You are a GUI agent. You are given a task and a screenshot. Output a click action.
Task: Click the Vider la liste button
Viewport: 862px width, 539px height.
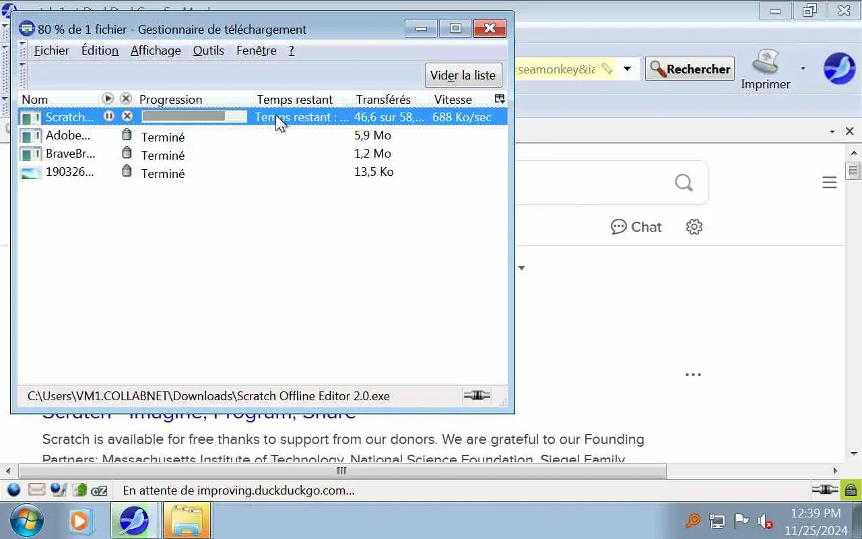coord(463,75)
